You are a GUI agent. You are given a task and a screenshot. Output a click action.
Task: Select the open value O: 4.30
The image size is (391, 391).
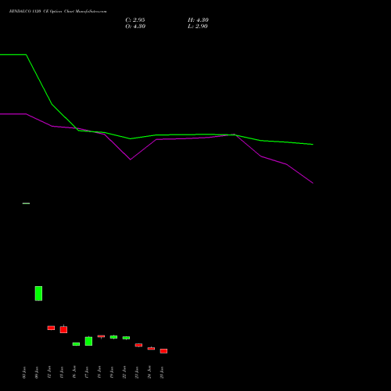coord(135,27)
